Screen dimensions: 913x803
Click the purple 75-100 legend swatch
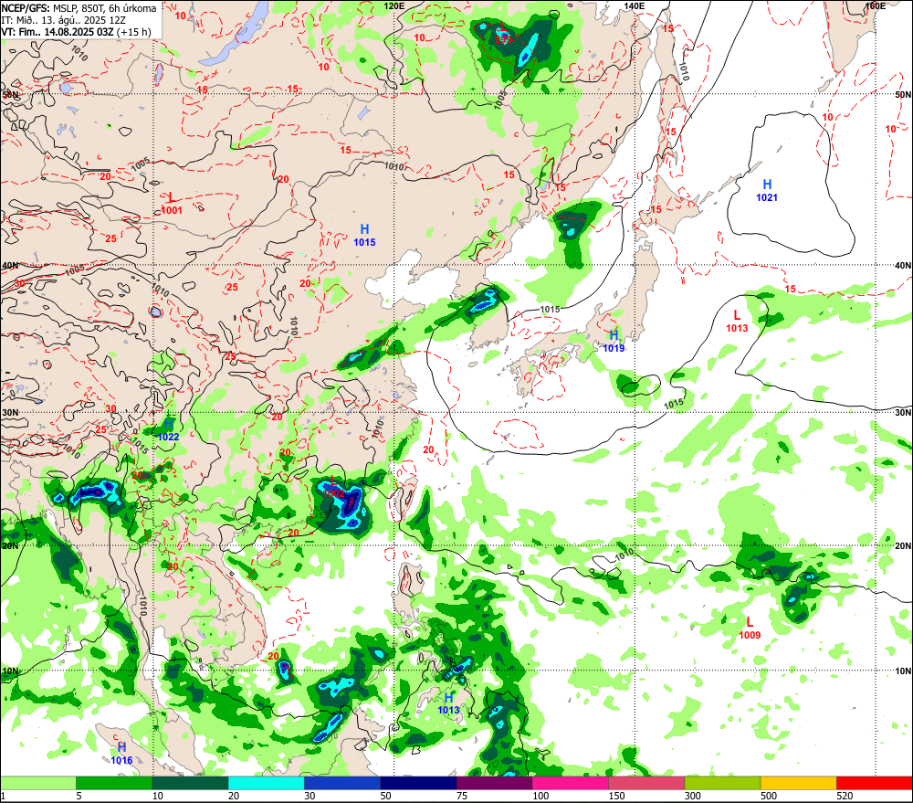[x=494, y=783]
